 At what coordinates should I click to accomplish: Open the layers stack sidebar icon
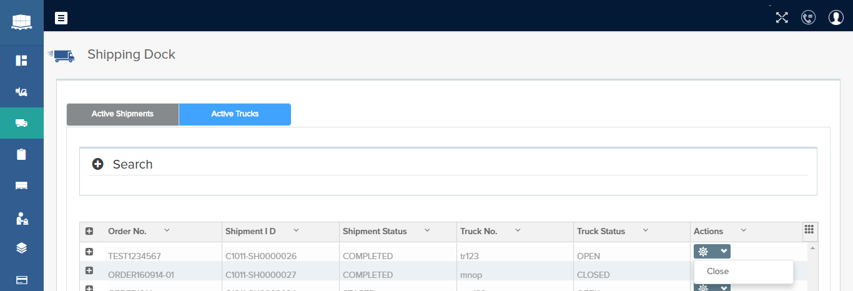click(x=21, y=248)
